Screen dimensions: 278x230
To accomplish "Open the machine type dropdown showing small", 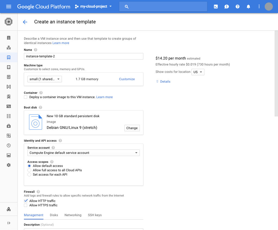I will [x=45, y=79].
